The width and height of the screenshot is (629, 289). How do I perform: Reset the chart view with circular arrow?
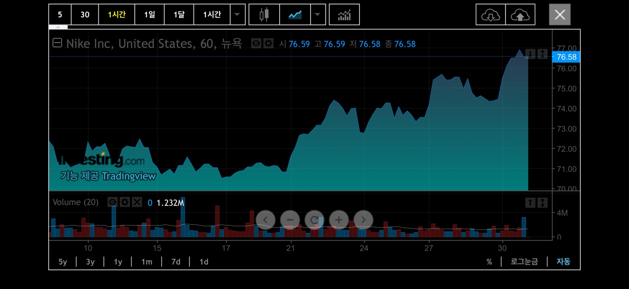pyautogui.click(x=314, y=220)
